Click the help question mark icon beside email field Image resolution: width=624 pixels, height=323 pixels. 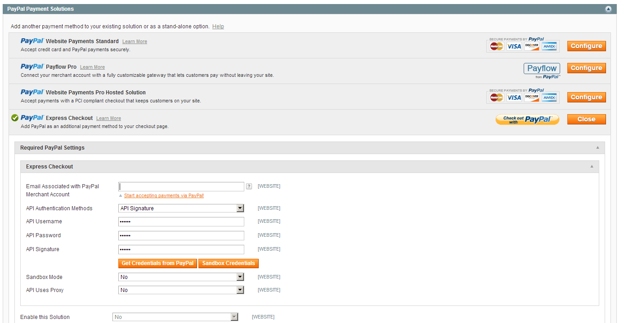(249, 186)
